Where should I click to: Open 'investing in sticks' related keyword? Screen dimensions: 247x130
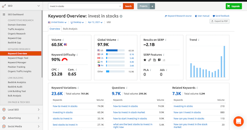click(x=183, y=106)
